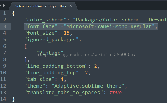Viewport: 167px width, 103px height.
Task: Click the "Vintage" string entry
Action: [x=50, y=53]
